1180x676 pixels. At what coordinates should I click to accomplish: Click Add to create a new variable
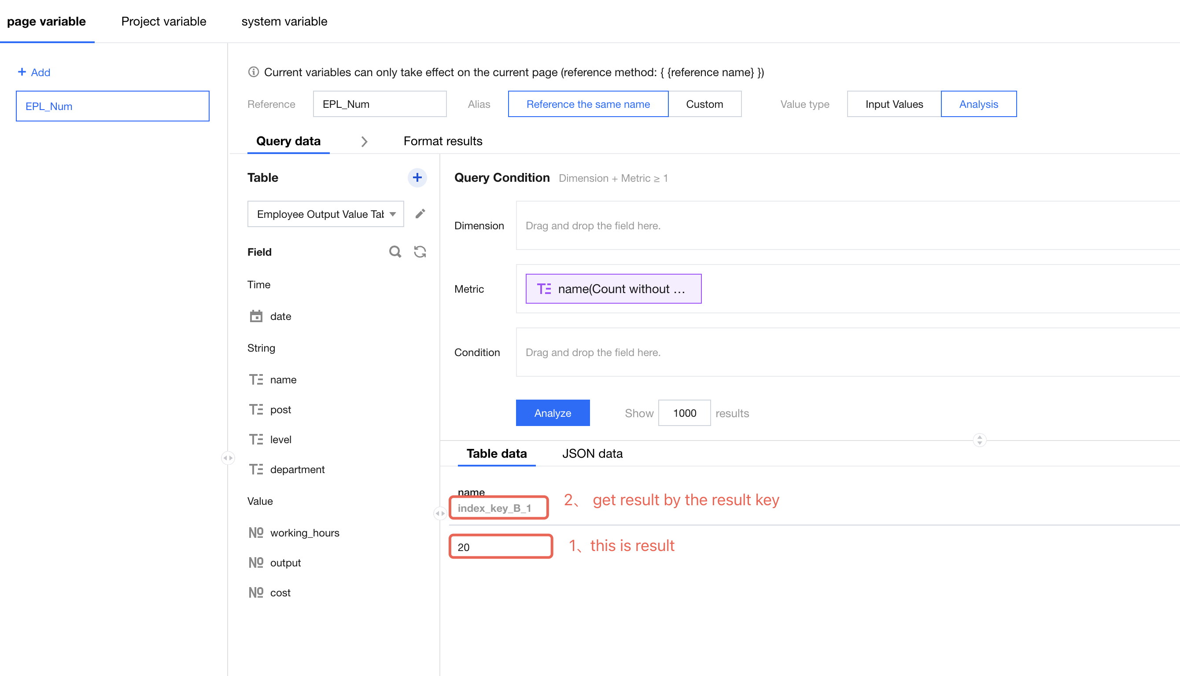coord(34,72)
